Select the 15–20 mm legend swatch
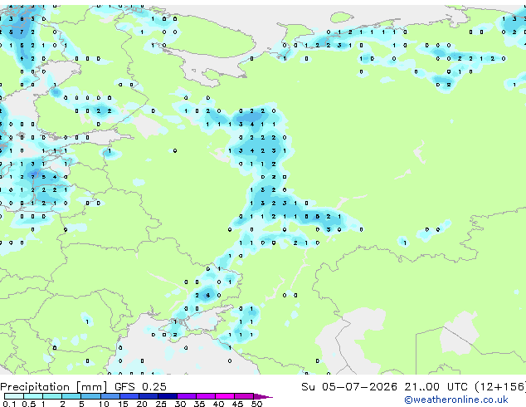Viewport: 526px width, 407px height. click(129, 396)
